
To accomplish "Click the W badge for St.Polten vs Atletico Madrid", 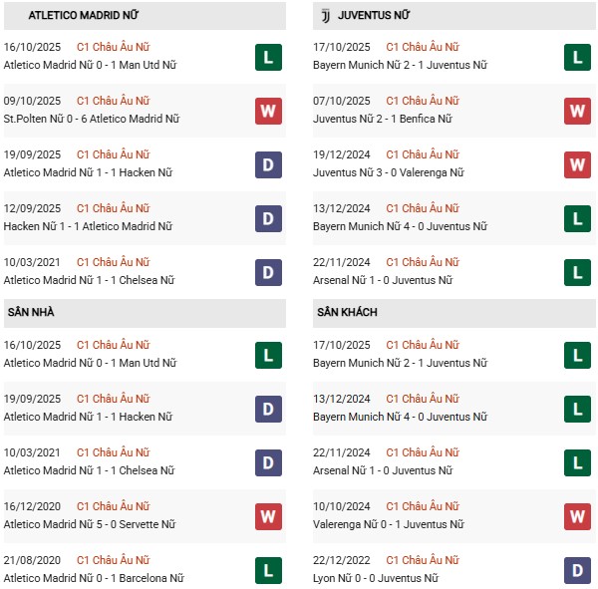I will click(x=267, y=111).
